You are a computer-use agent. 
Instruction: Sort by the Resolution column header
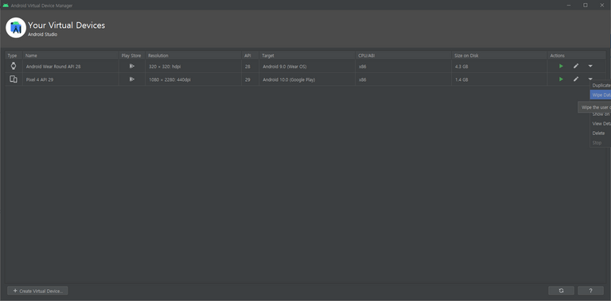(x=193, y=56)
